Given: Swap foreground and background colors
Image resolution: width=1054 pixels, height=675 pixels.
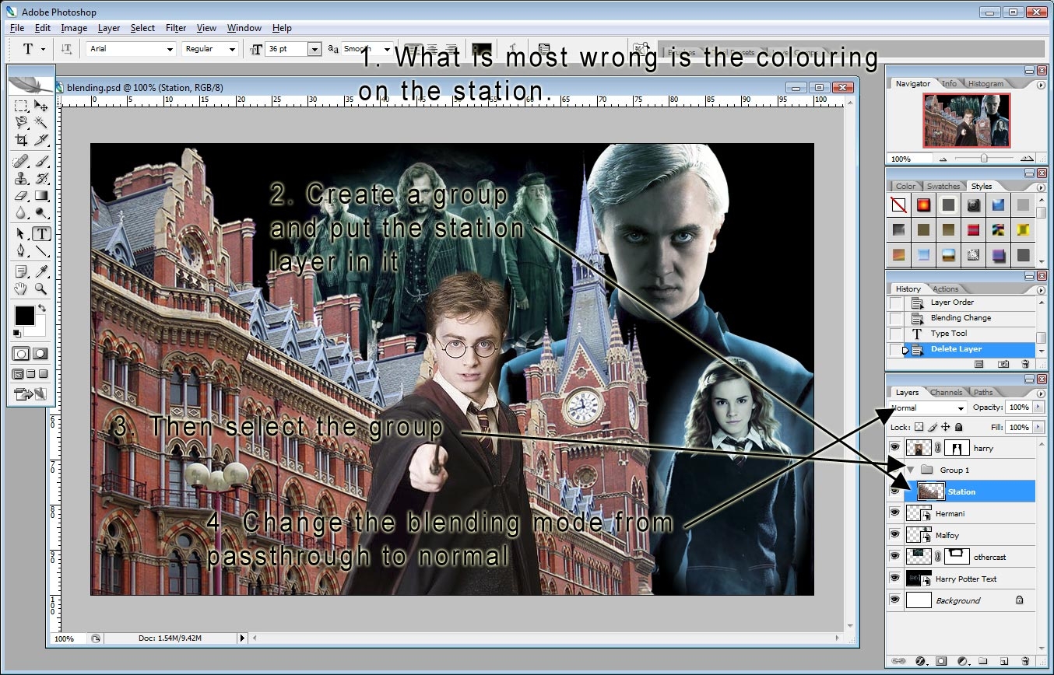Looking at the screenshot, I should click(x=41, y=309).
